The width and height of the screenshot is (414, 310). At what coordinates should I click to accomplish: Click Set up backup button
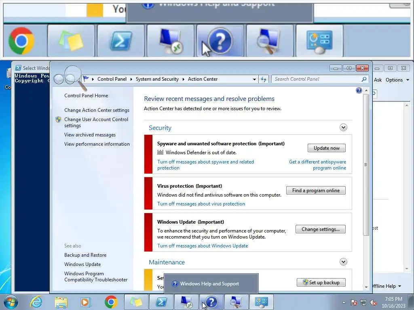(x=321, y=282)
